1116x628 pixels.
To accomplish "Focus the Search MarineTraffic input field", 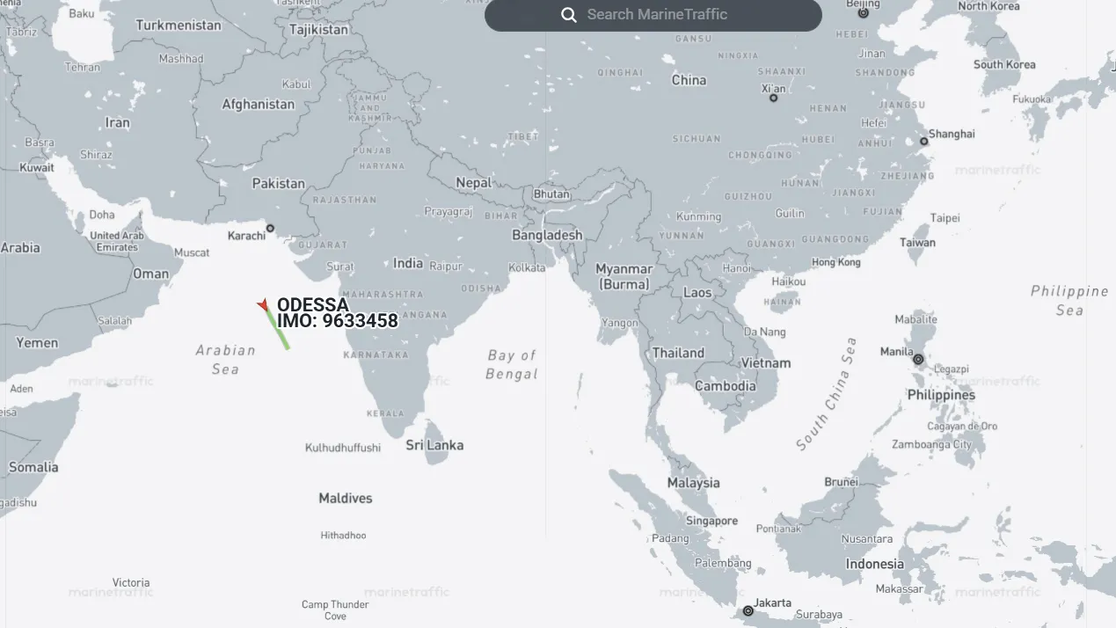I will [668, 15].
